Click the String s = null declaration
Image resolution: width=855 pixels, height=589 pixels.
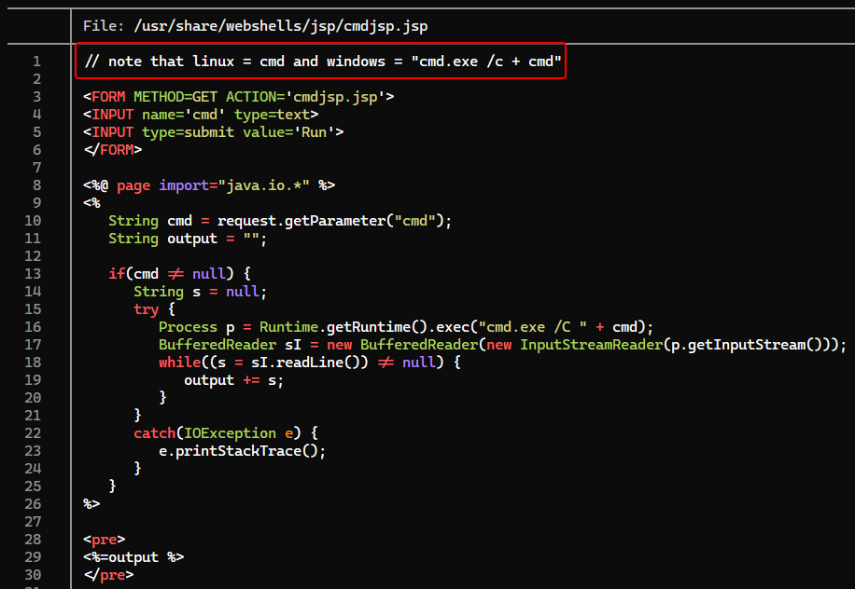pos(200,292)
